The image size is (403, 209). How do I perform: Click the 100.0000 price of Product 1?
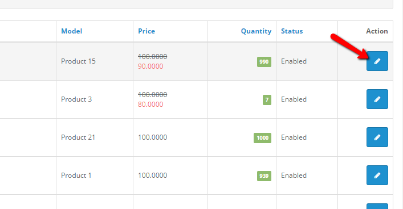click(152, 175)
